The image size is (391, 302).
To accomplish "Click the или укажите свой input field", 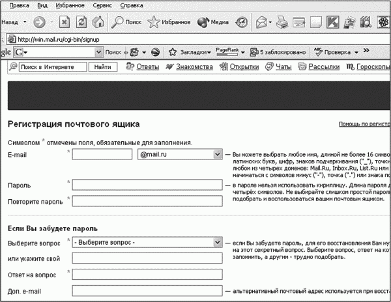I will tap(147, 258).
